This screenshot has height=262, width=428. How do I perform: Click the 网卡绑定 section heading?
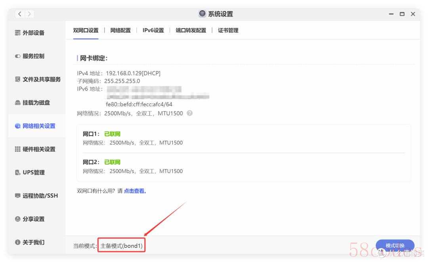(94, 58)
